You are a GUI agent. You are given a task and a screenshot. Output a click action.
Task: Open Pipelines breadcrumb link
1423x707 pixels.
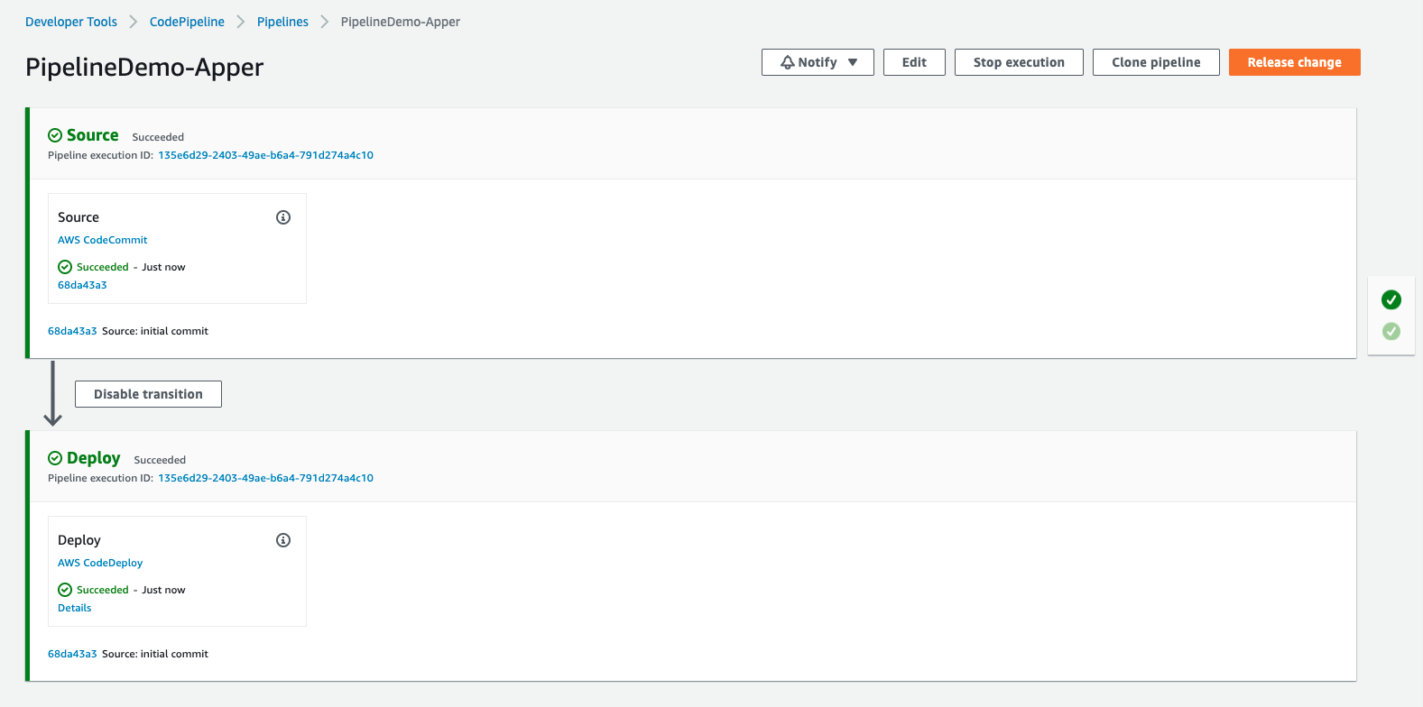tap(282, 22)
